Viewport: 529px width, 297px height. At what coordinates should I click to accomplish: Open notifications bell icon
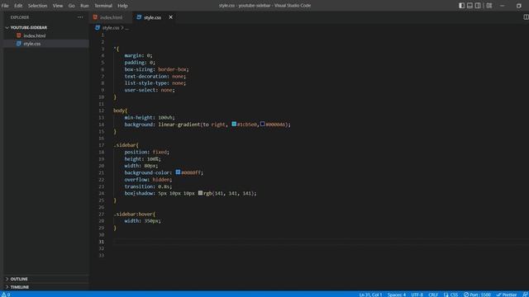click(525, 295)
